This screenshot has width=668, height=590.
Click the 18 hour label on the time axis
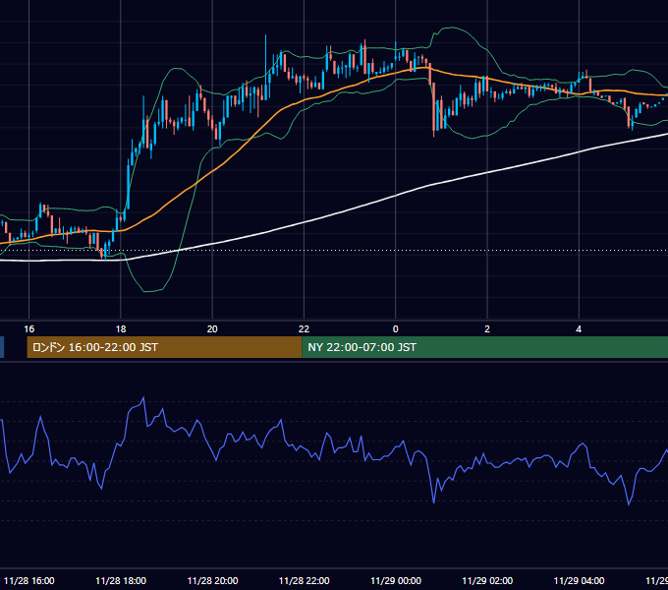[x=121, y=329]
